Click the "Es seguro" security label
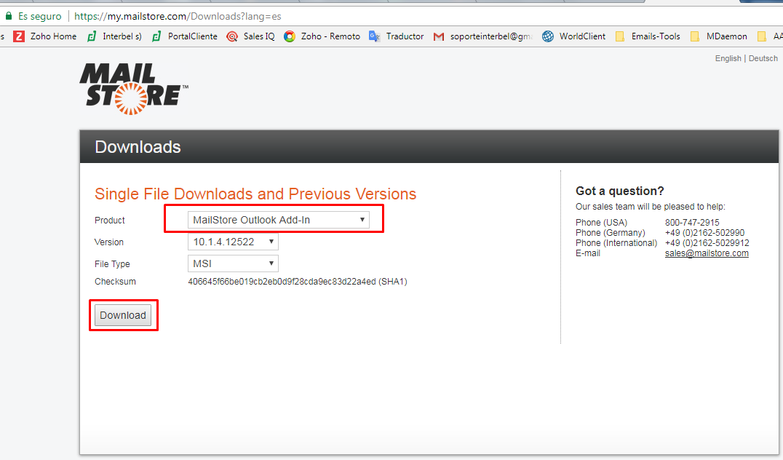 (x=40, y=17)
